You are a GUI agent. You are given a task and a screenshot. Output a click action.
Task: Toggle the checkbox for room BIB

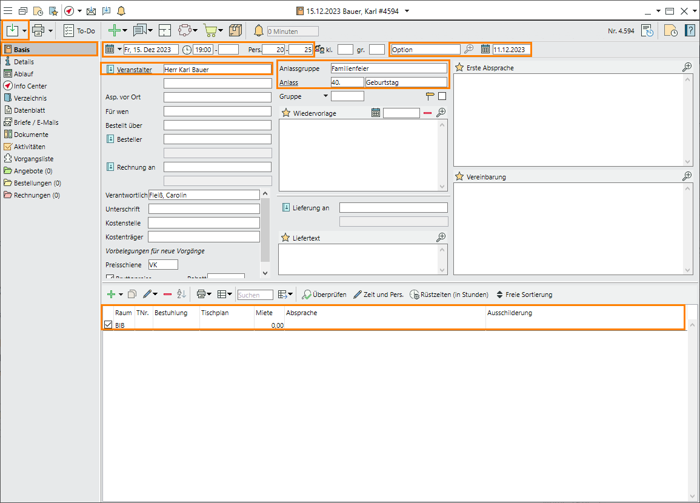(108, 325)
